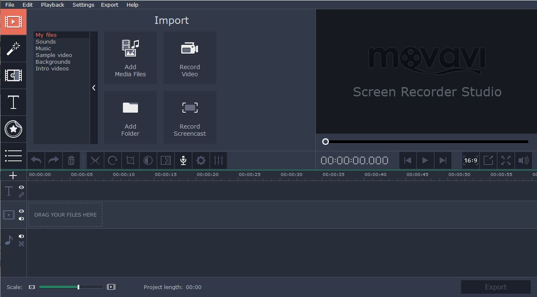Click the microphone Record audio icon
537x297 pixels.
[183, 160]
